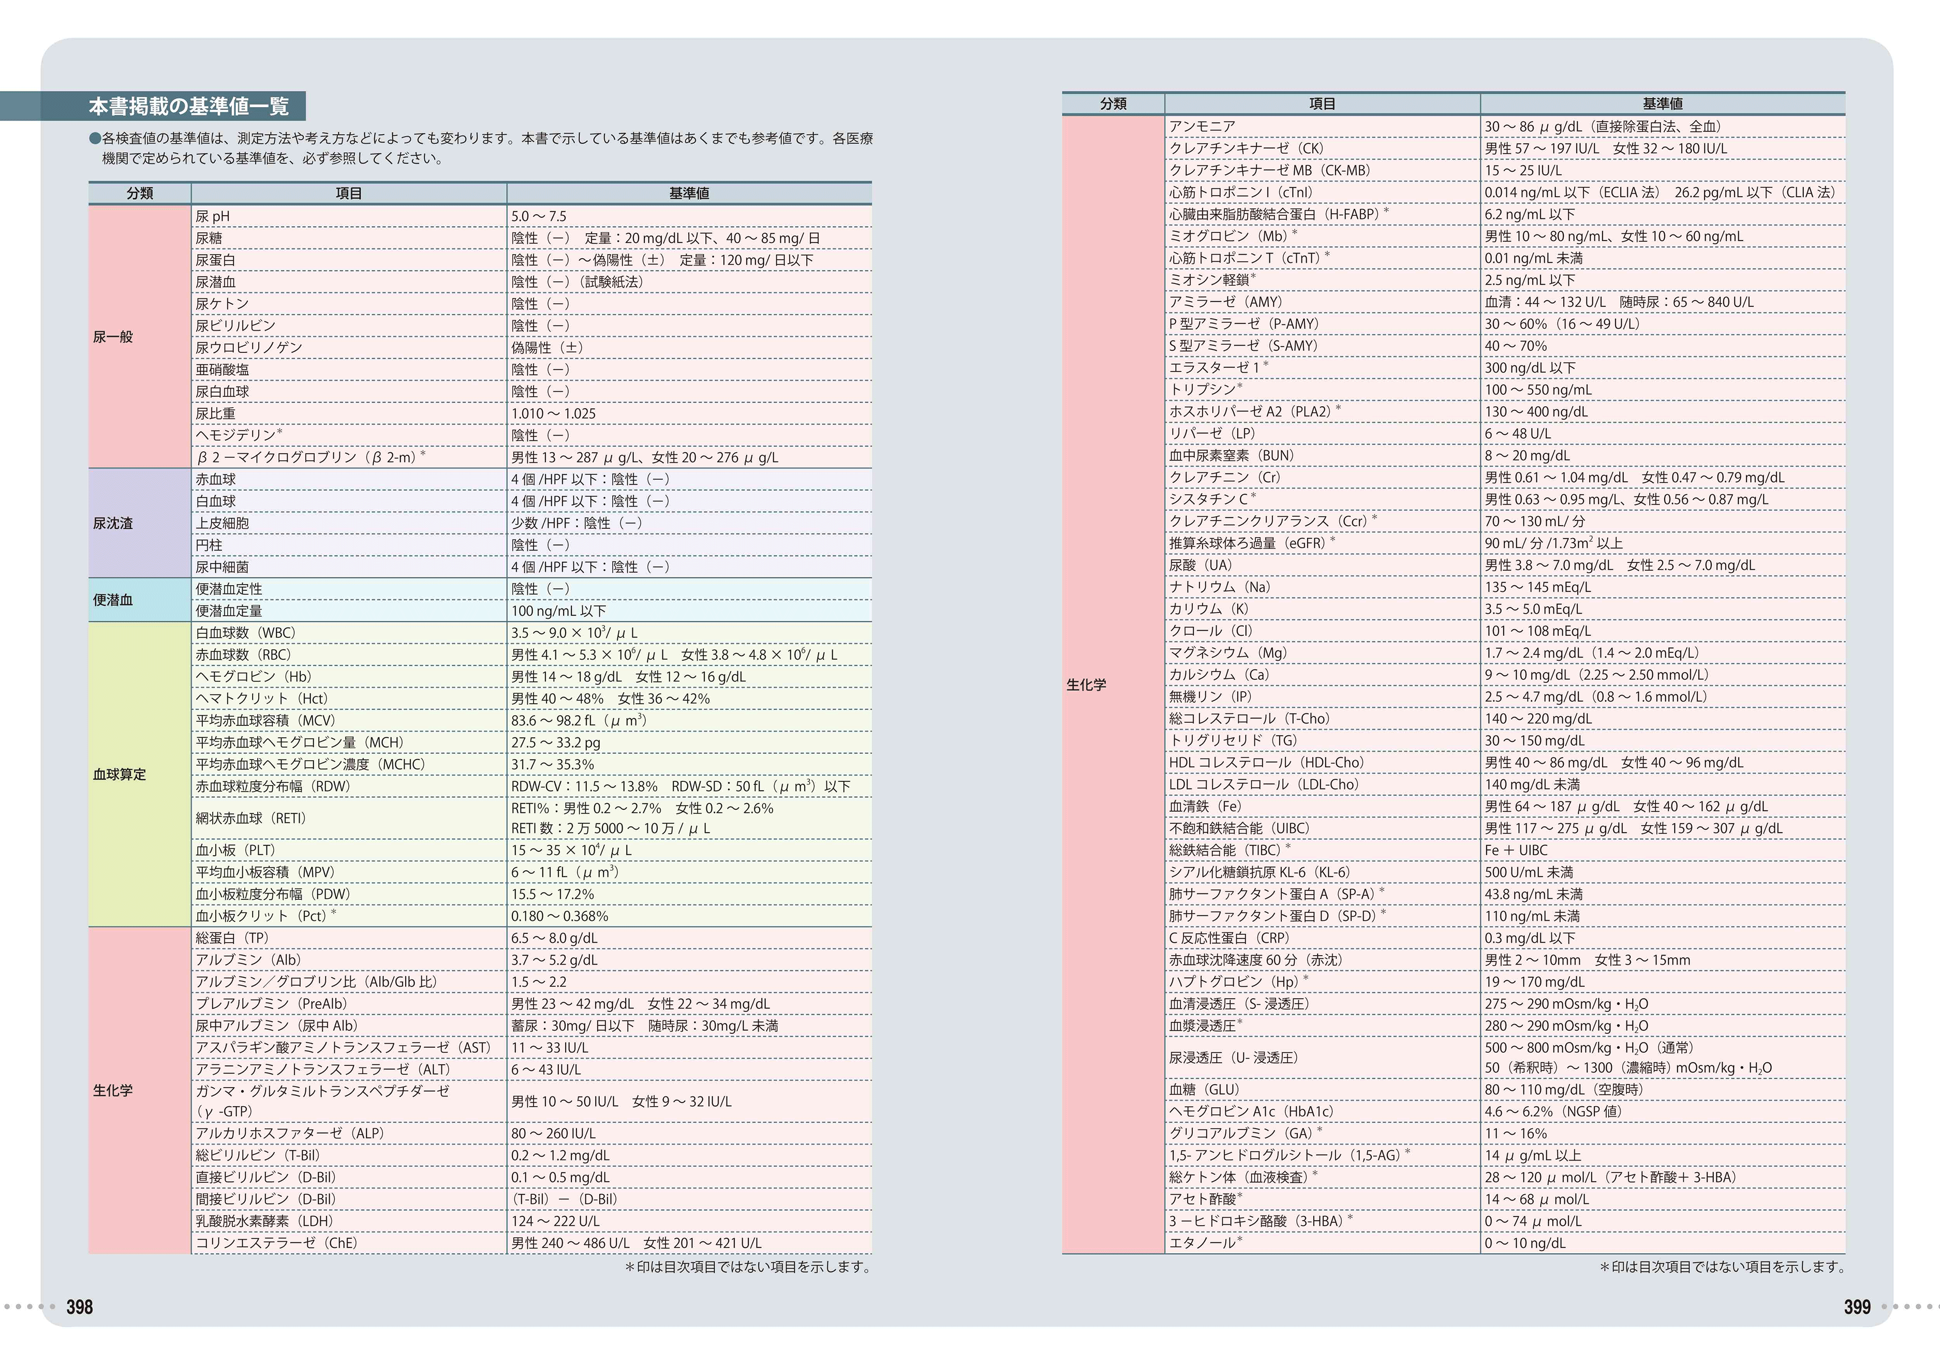Image resolution: width=1940 pixels, height=1367 pixels.
Task: Select the グリコアルブミン（GA）value 11～16%
Action: point(1516,1134)
